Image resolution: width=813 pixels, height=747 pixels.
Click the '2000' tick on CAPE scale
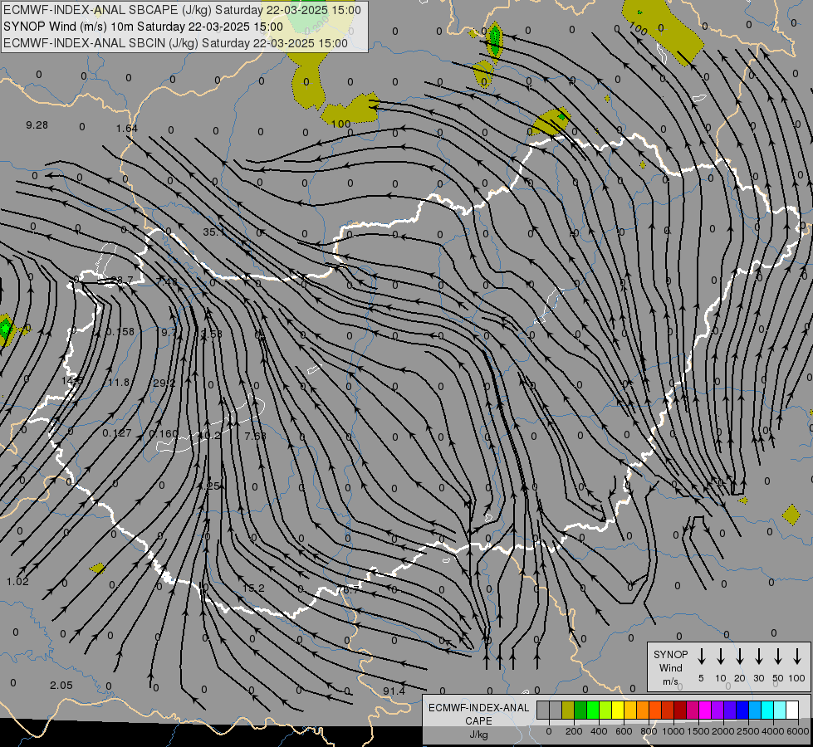(x=723, y=731)
